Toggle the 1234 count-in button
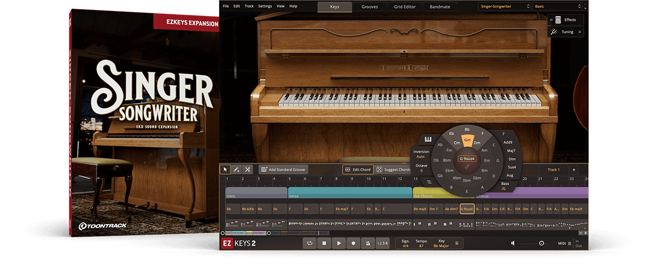 coord(382,243)
